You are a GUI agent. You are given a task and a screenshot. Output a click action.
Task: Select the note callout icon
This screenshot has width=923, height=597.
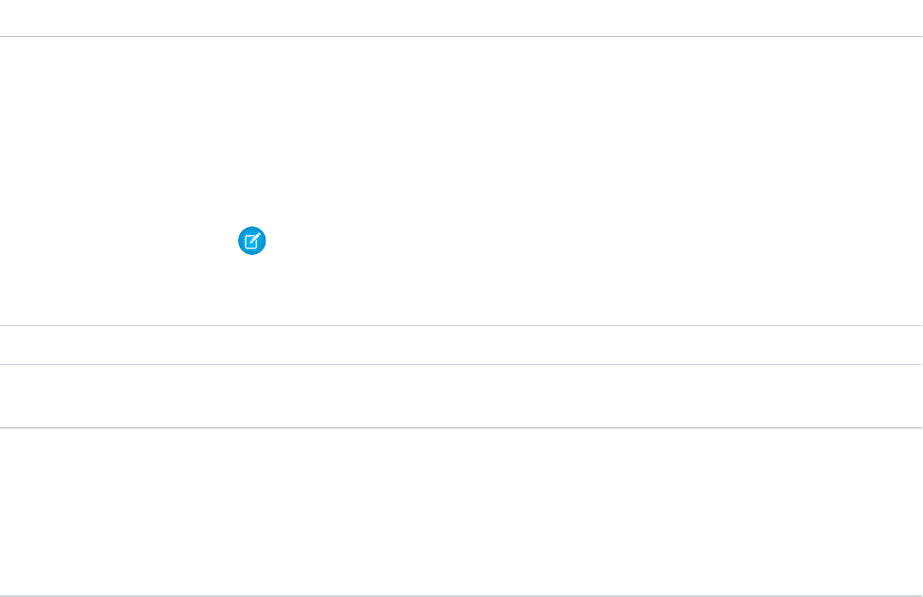pos(251,242)
